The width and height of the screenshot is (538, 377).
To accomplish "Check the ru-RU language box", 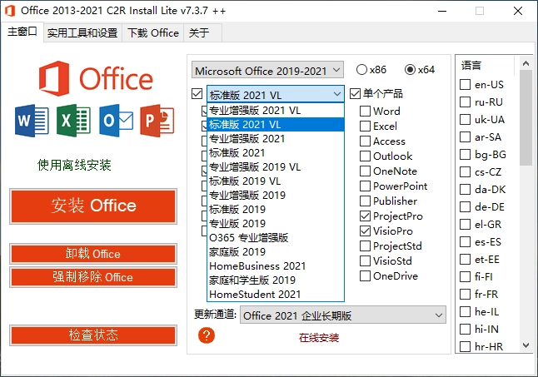I will [465, 102].
